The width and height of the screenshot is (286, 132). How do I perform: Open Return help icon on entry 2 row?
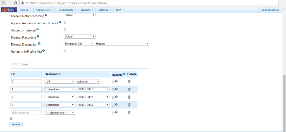point(116,97)
